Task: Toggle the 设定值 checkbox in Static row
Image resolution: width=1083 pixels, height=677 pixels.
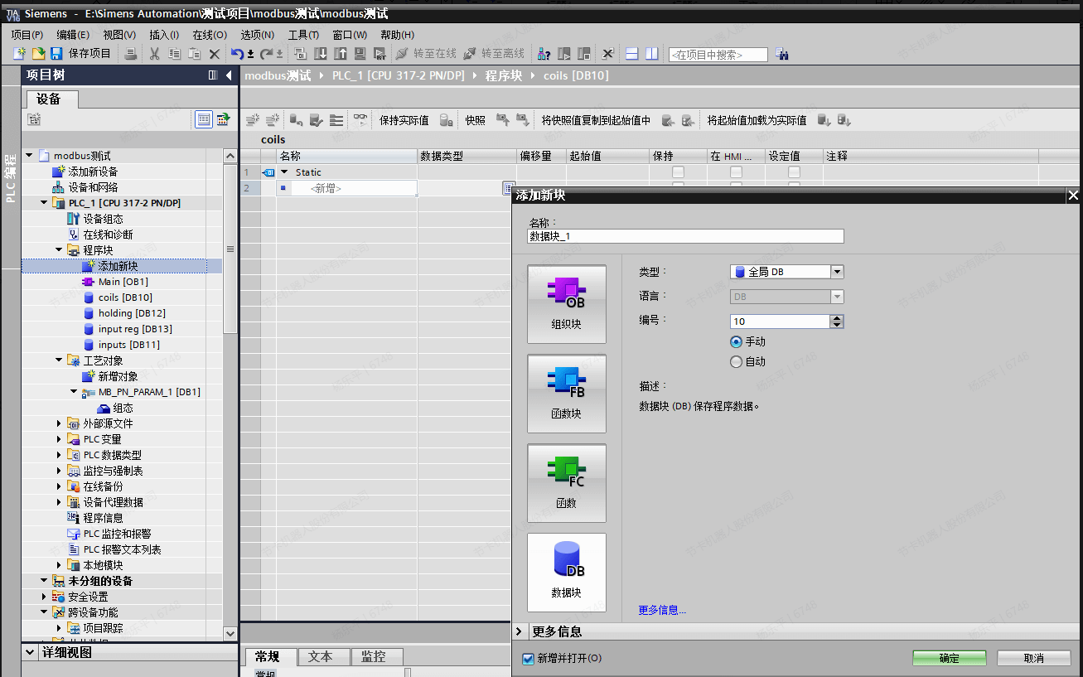Action: (x=794, y=172)
